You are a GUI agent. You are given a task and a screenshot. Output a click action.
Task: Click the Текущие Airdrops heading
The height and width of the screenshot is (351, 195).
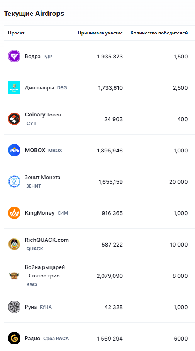coord(34,14)
